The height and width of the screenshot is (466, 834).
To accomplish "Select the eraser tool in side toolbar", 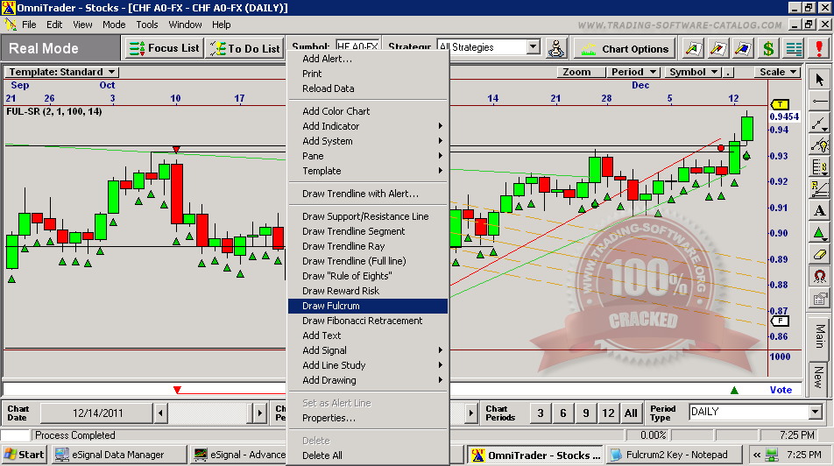I will click(819, 254).
